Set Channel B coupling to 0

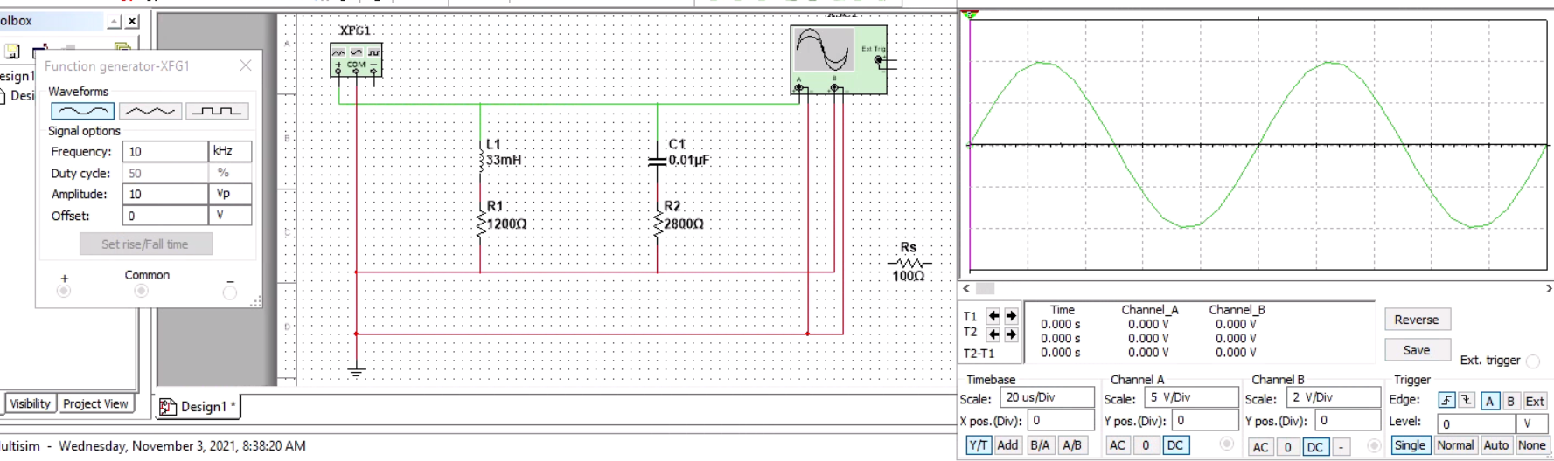point(1287,447)
